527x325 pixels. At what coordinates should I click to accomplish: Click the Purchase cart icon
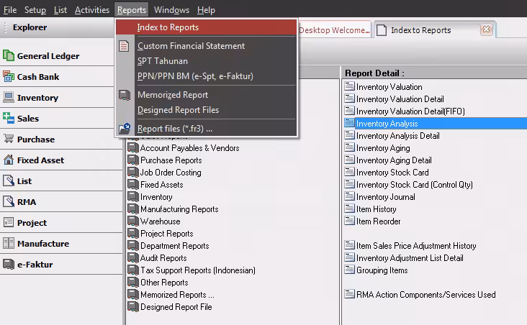(9, 139)
